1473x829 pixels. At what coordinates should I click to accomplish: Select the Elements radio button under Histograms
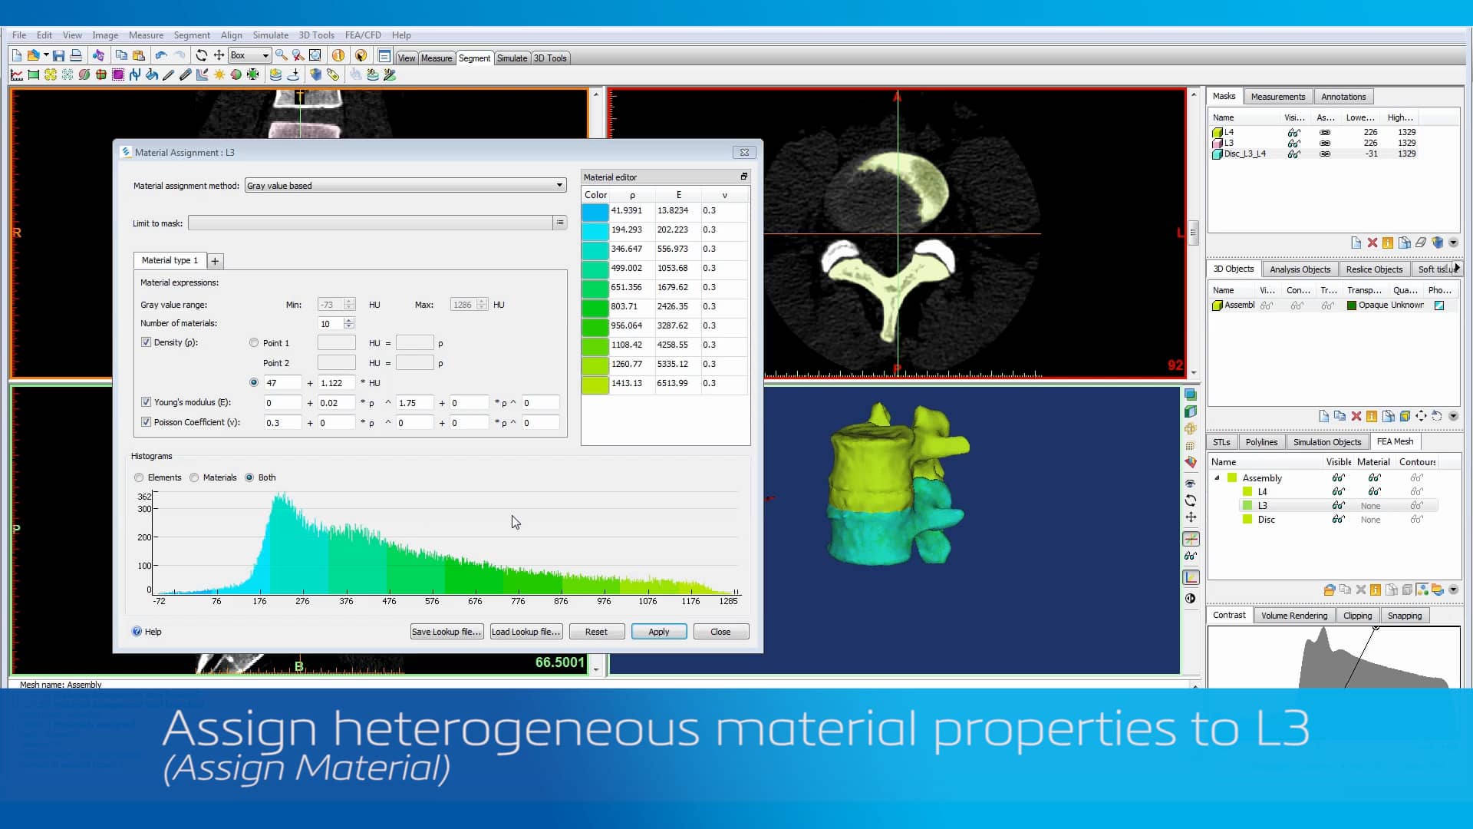coord(139,477)
